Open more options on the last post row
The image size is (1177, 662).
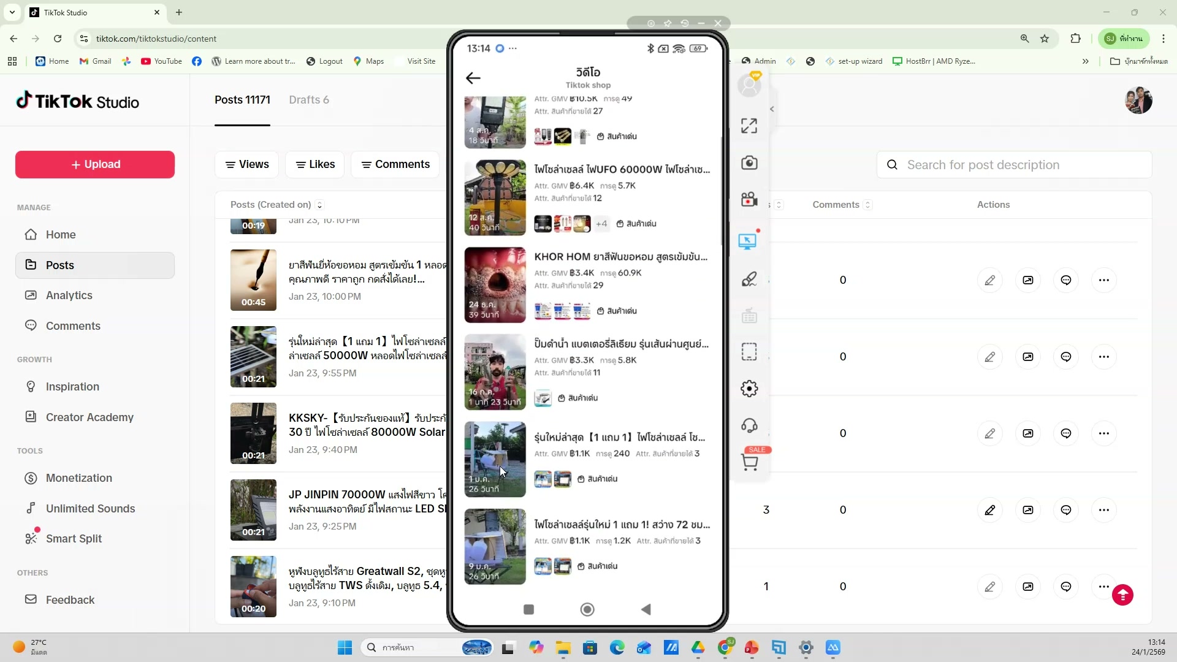1105,587
